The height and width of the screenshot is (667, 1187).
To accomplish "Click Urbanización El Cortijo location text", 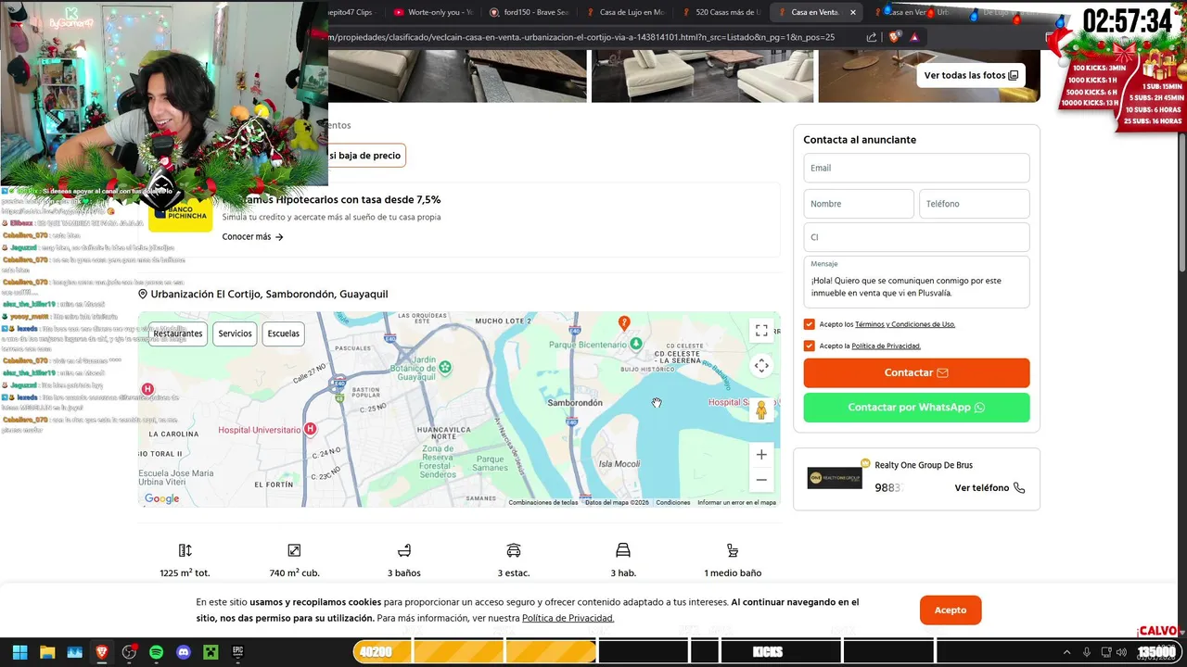I will point(269,295).
